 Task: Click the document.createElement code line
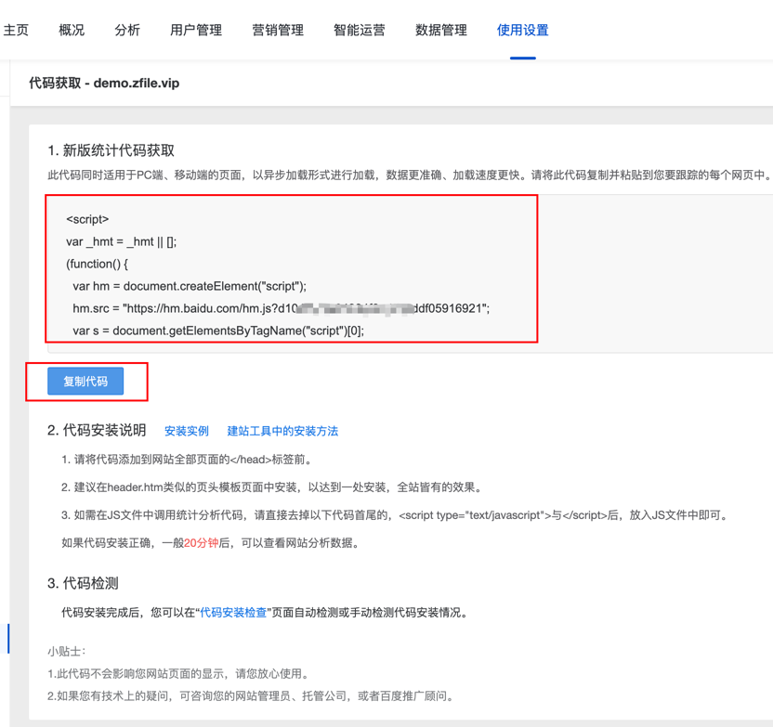pos(190,286)
